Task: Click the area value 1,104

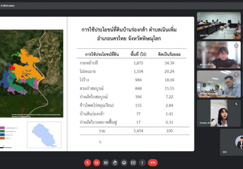Action: click(139, 71)
